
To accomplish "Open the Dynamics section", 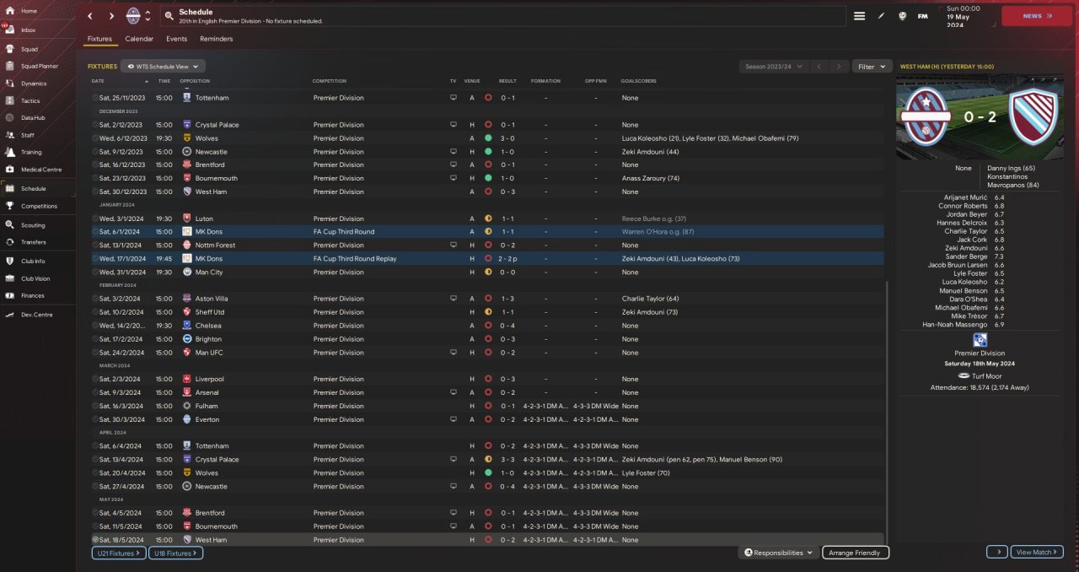I will coord(34,84).
